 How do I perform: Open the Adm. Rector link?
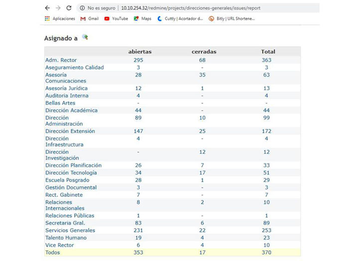pos(61,60)
